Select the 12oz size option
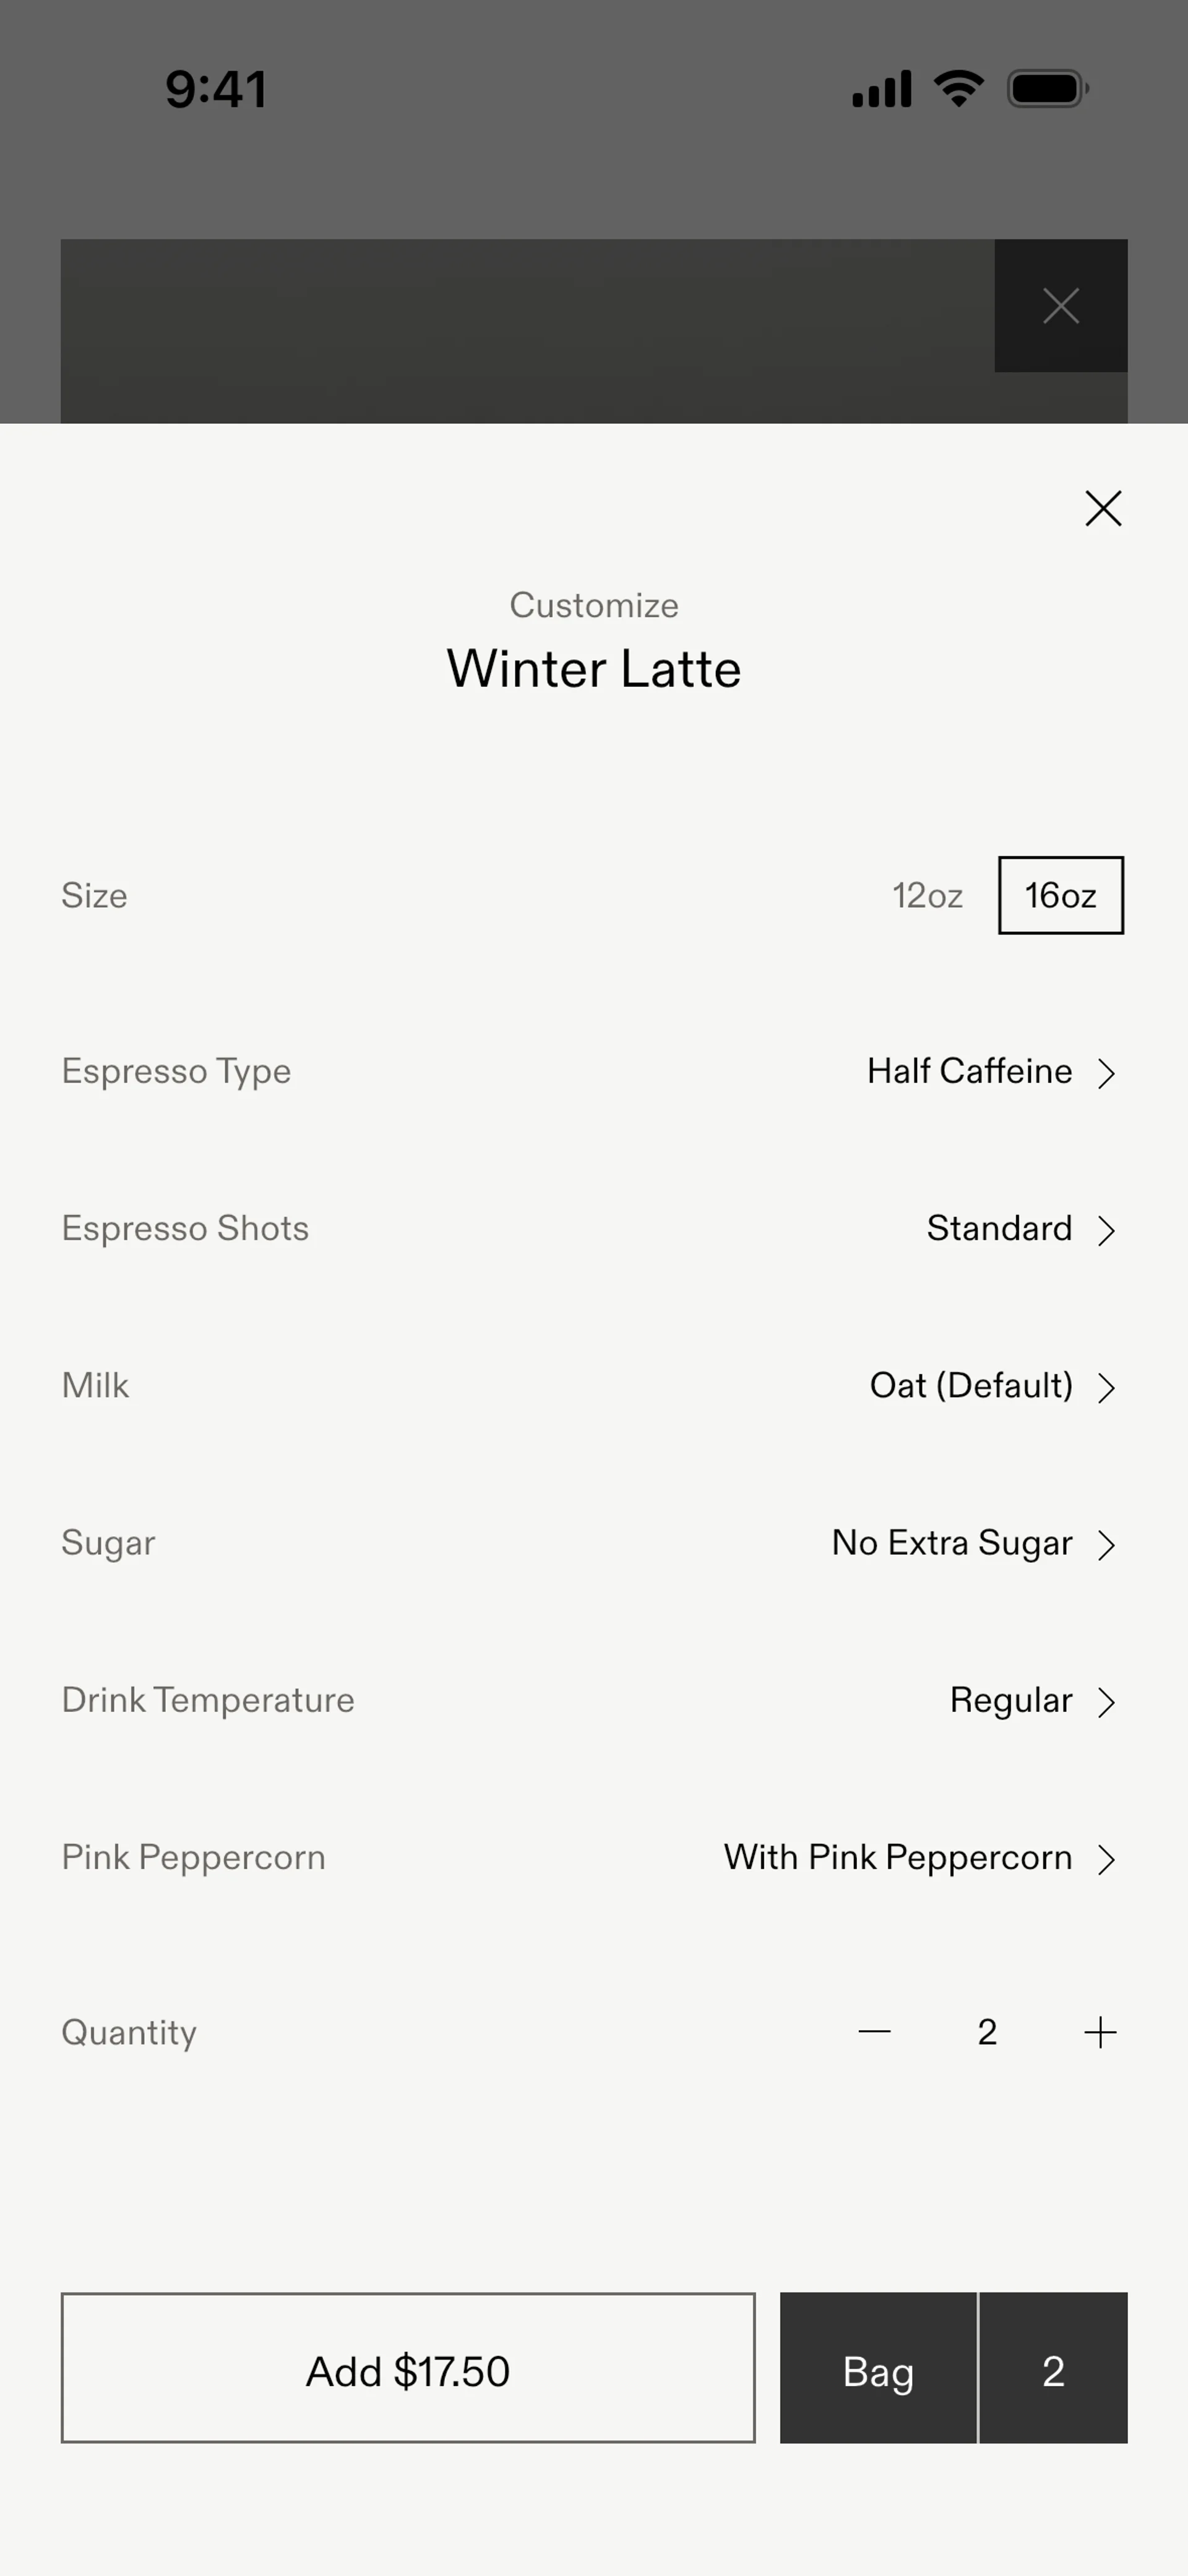1188x2576 pixels. pos(927,895)
